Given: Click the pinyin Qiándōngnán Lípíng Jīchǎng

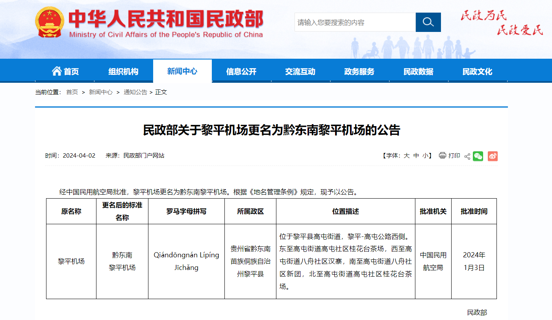Looking at the screenshot, I should click(x=187, y=261).
